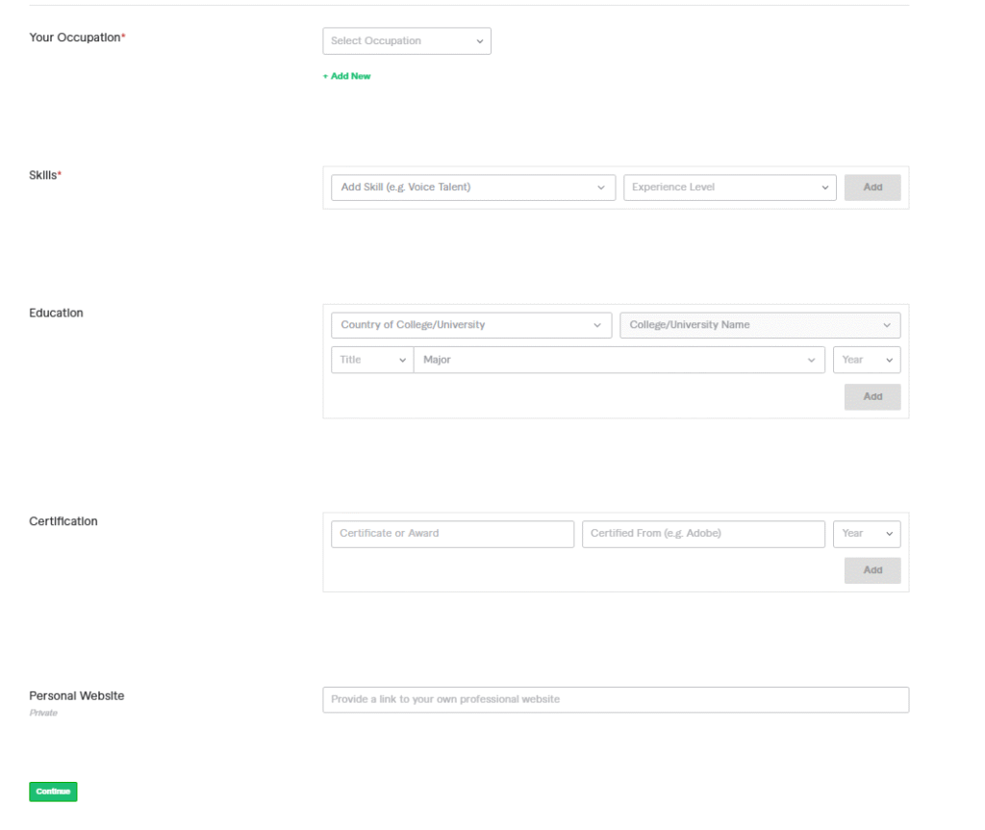Open the Select Occupation dropdown
985x830 pixels.
406,41
